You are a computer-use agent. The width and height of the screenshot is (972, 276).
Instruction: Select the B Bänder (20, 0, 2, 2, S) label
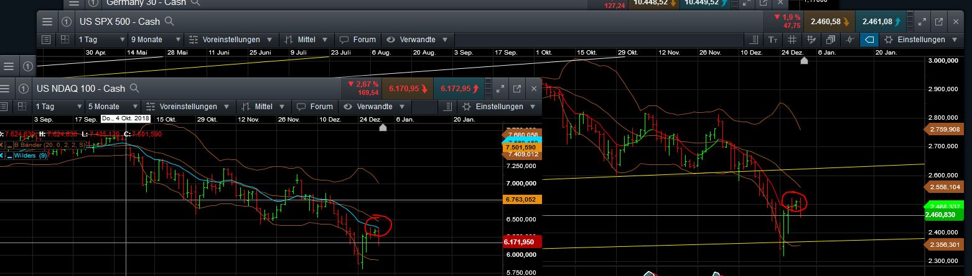pyautogui.click(x=51, y=145)
